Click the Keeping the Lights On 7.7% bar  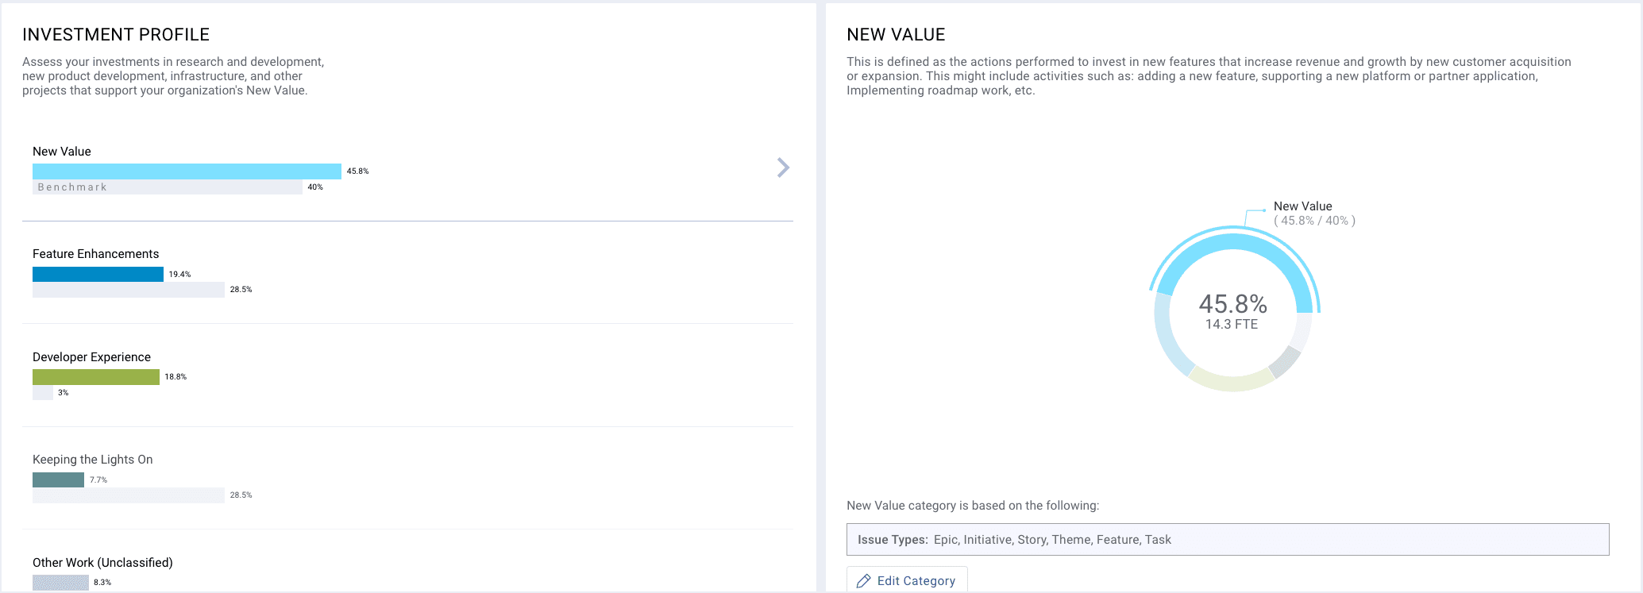[58, 480]
